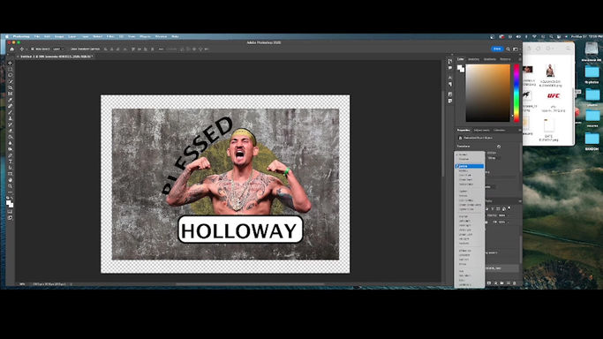Open the Image menu
The image size is (603, 339).
pos(59,36)
